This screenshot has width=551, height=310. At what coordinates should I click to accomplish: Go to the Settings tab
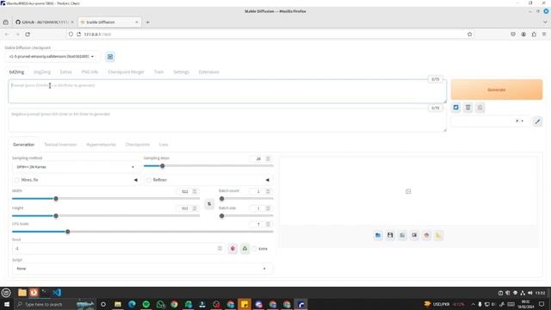point(181,72)
